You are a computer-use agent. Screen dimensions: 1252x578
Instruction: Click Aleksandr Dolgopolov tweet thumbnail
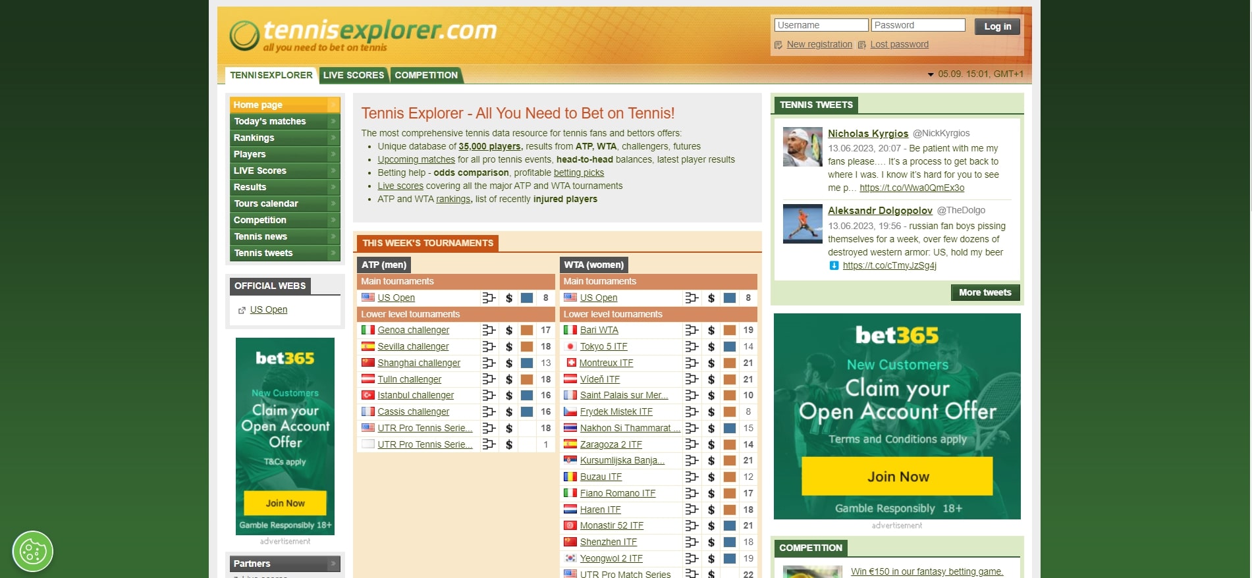[x=803, y=224]
